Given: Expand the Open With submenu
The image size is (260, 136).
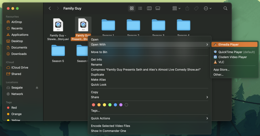Looking at the screenshot, I should pos(150,44).
